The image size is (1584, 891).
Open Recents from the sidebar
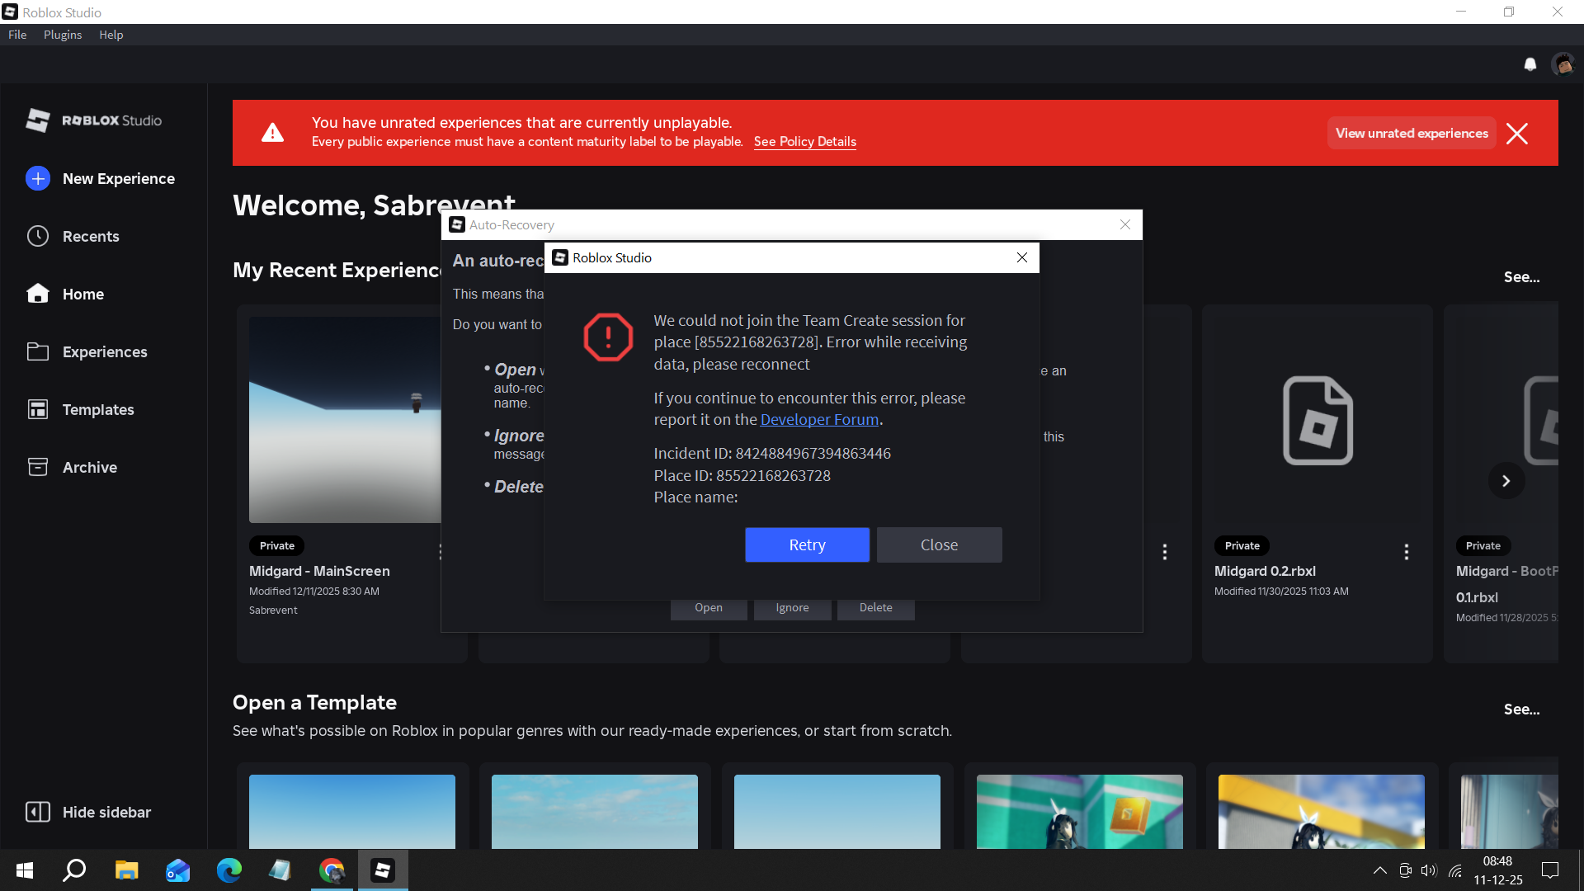(91, 236)
